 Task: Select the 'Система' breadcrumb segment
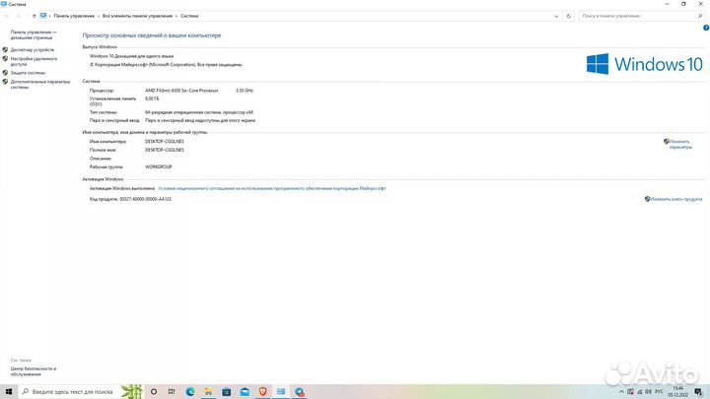tap(189, 16)
